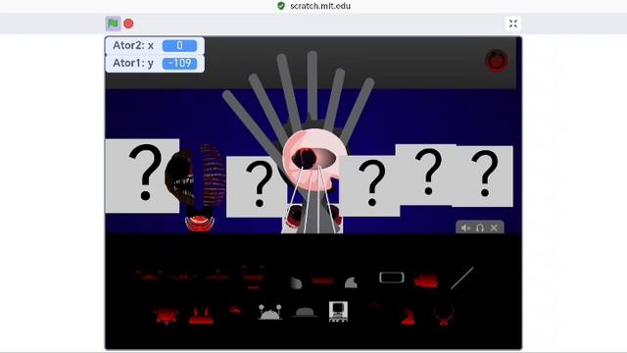Screen dimensions: 627x353
Task: Click the X icon beside headphones
Action: pos(494,227)
